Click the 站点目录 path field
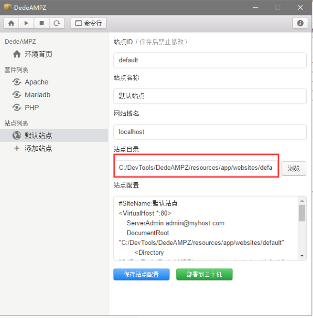Screen dimensions: 313x318 point(196,168)
